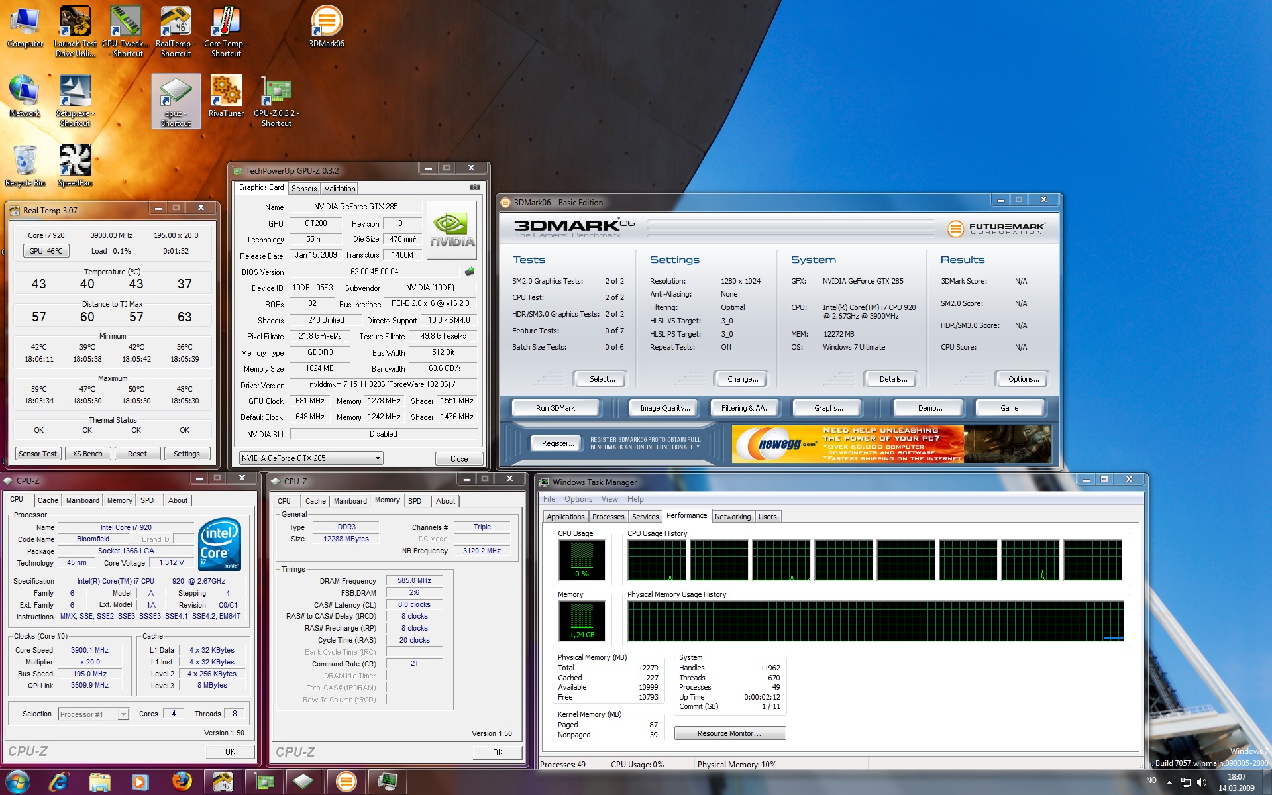Open Windows Explorer from the taskbar
This screenshot has height=795, width=1272.
point(100,782)
